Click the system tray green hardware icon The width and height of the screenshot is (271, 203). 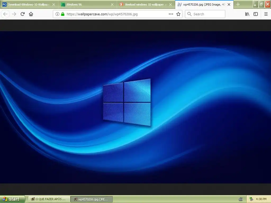pyautogui.click(x=251, y=199)
